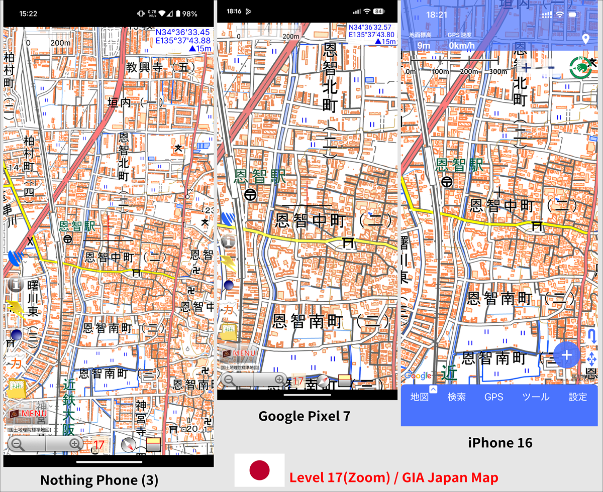Open the ツール menu on iPhone 16

point(536,397)
